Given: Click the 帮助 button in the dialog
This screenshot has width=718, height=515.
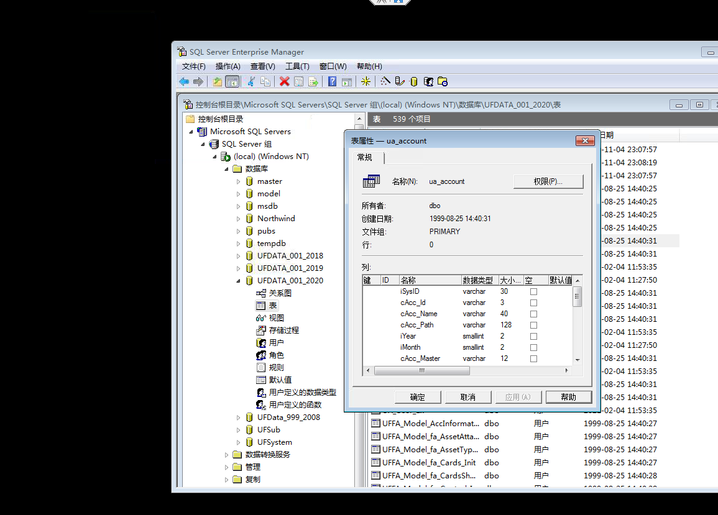Looking at the screenshot, I should [568, 397].
